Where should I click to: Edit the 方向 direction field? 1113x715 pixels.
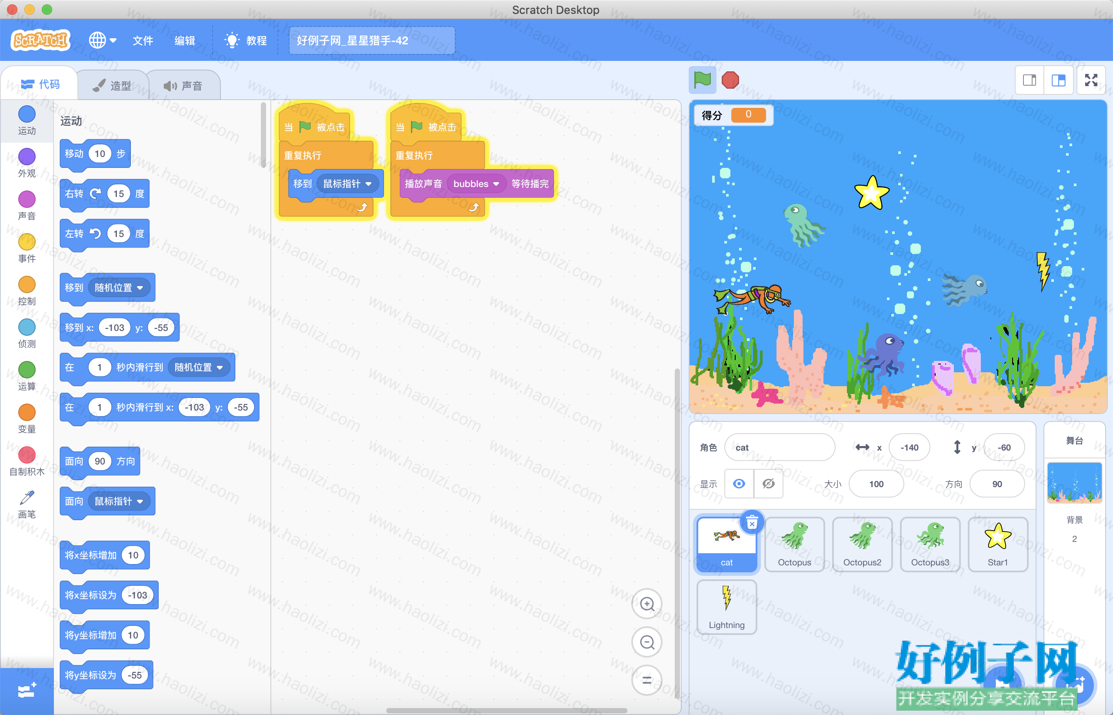(x=997, y=484)
